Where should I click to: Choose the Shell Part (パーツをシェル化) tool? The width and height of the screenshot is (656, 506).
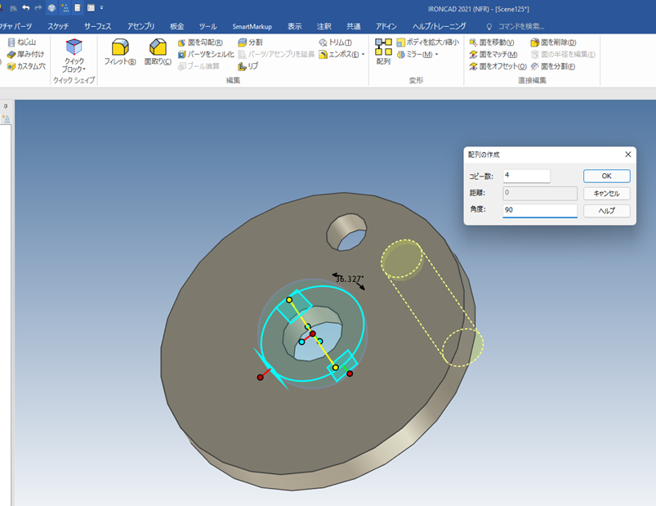coord(205,54)
